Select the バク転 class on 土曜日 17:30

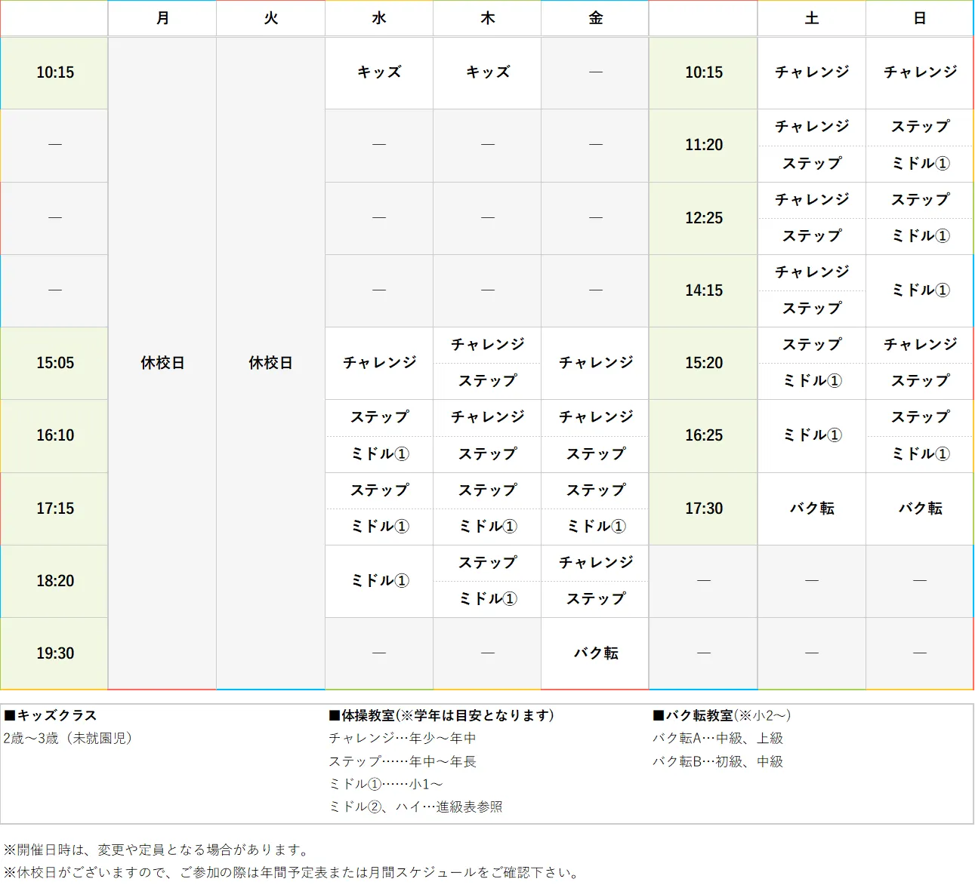(811, 509)
